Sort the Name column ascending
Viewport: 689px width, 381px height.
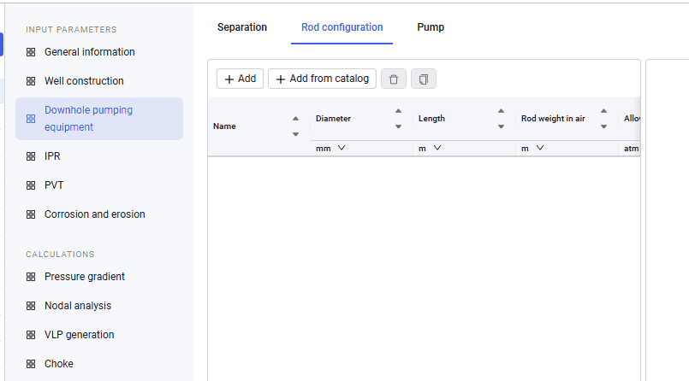pyautogui.click(x=296, y=119)
